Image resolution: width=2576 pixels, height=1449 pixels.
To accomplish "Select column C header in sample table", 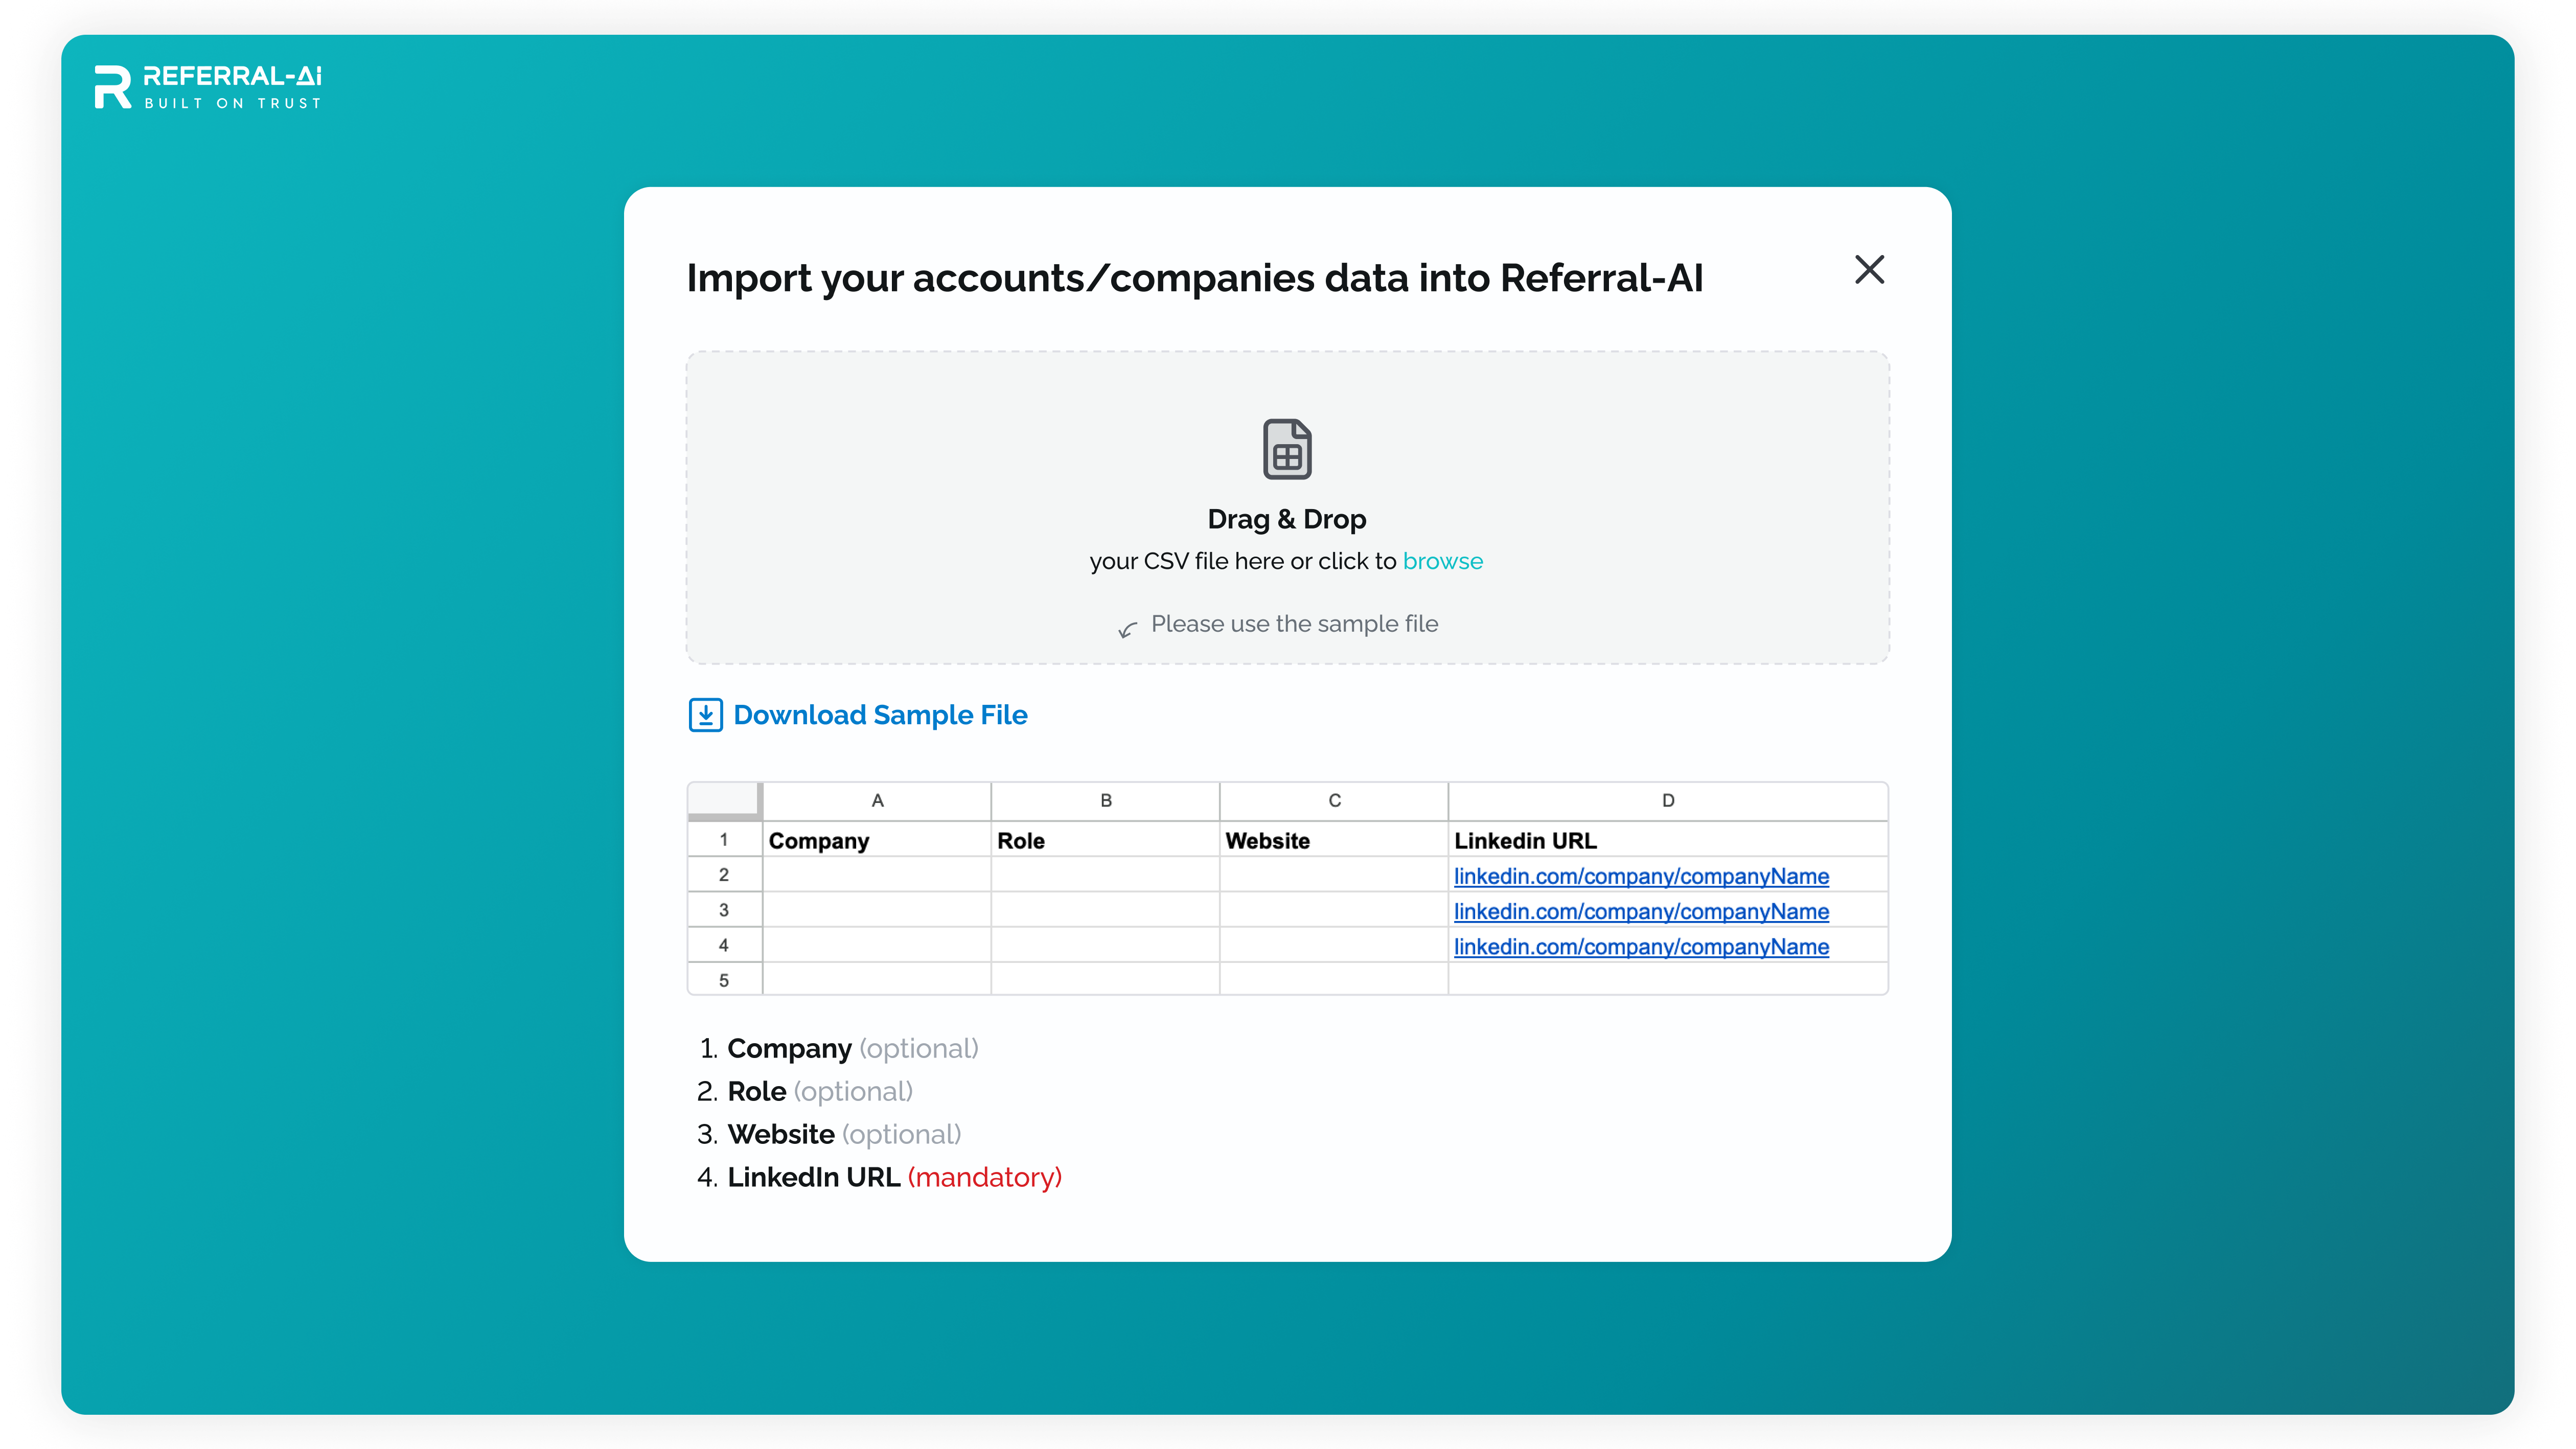I will point(1334,800).
